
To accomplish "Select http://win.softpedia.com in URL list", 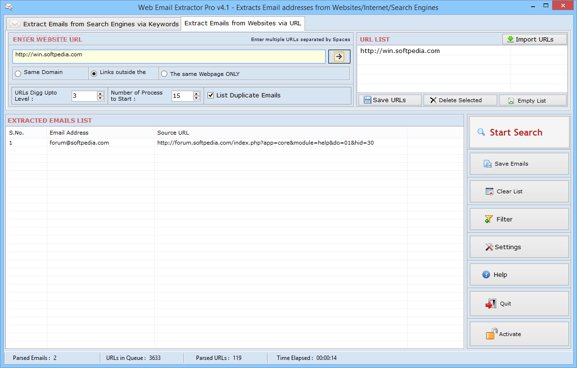I will [400, 51].
